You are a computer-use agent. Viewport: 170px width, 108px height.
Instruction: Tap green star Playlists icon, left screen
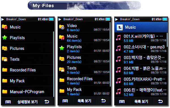(x=5, y=38)
